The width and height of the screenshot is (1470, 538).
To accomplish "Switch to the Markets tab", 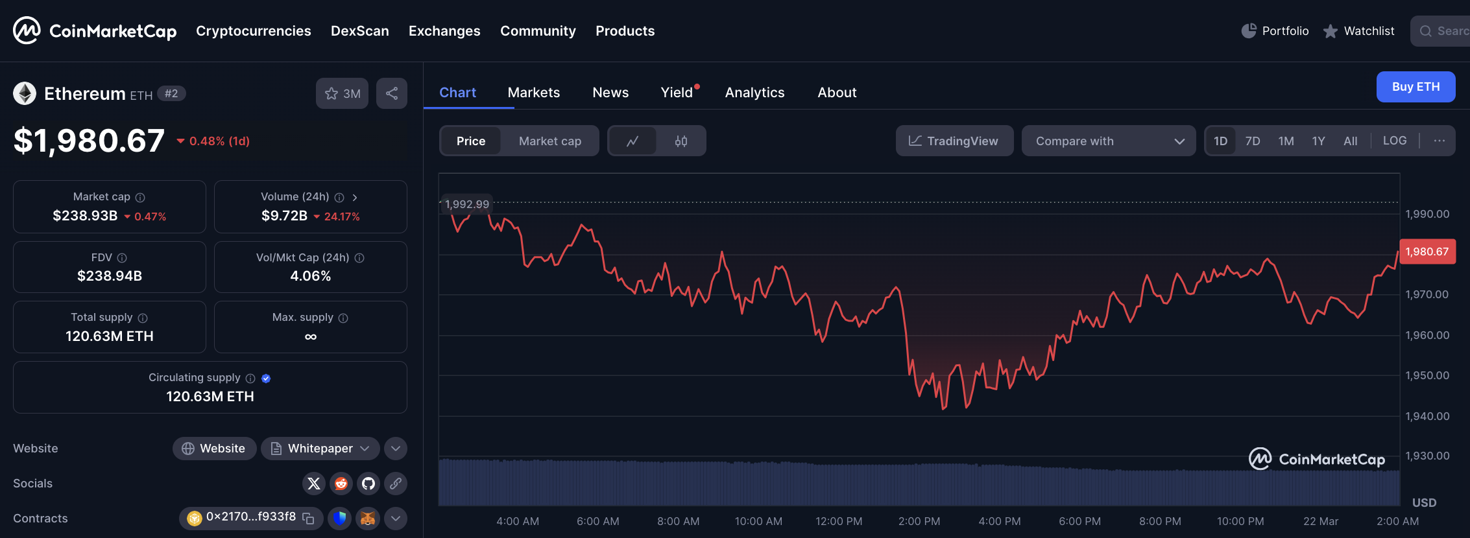I will click(534, 92).
